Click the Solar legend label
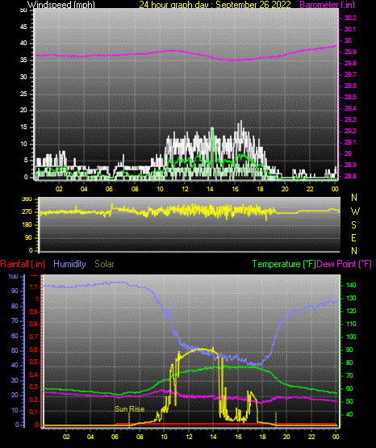376x448 pixels. (104, 264)
